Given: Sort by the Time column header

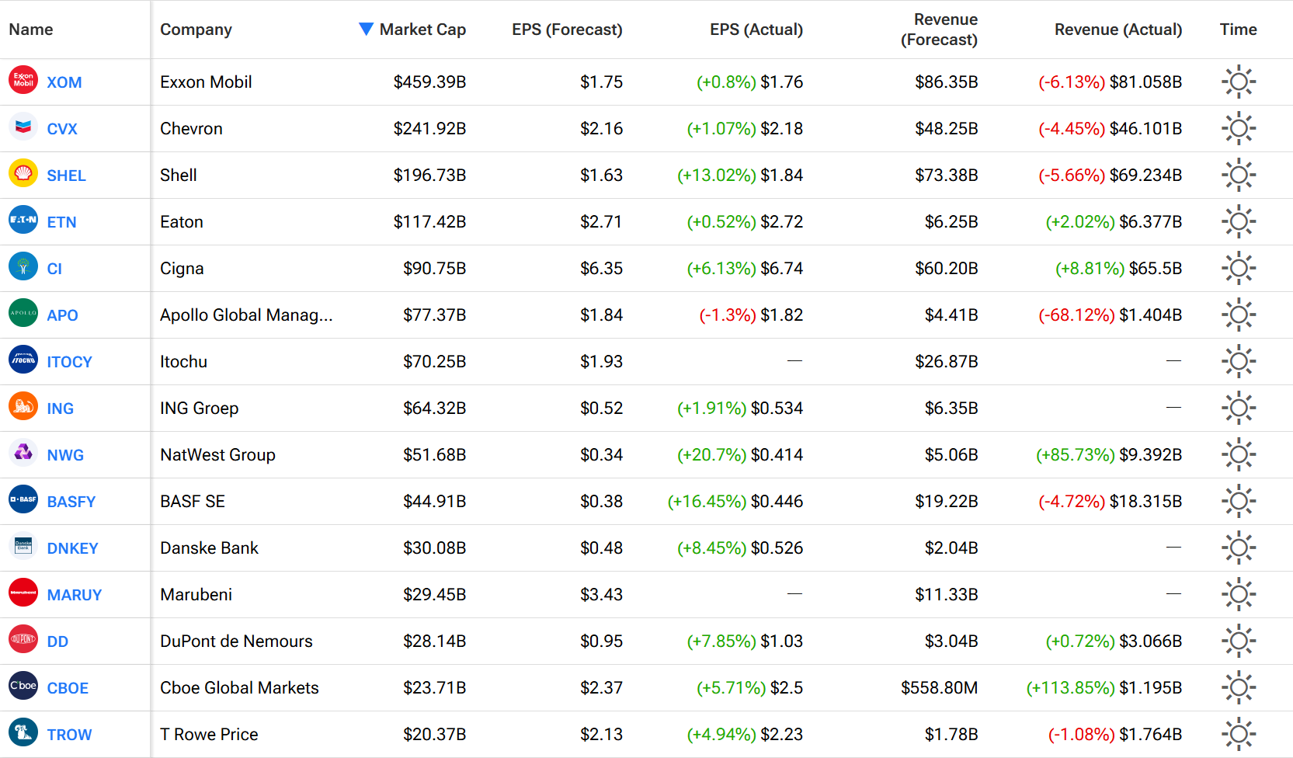Looking at the screenshot, I should 1238,30.
